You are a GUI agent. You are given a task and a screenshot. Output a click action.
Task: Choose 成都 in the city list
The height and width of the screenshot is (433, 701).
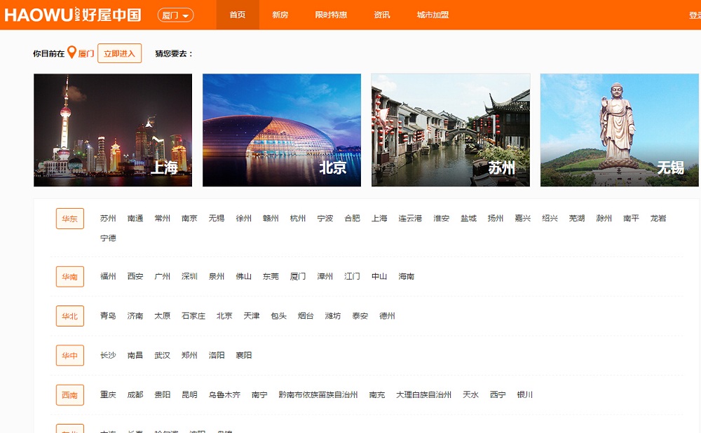click(x=135, y=394)
